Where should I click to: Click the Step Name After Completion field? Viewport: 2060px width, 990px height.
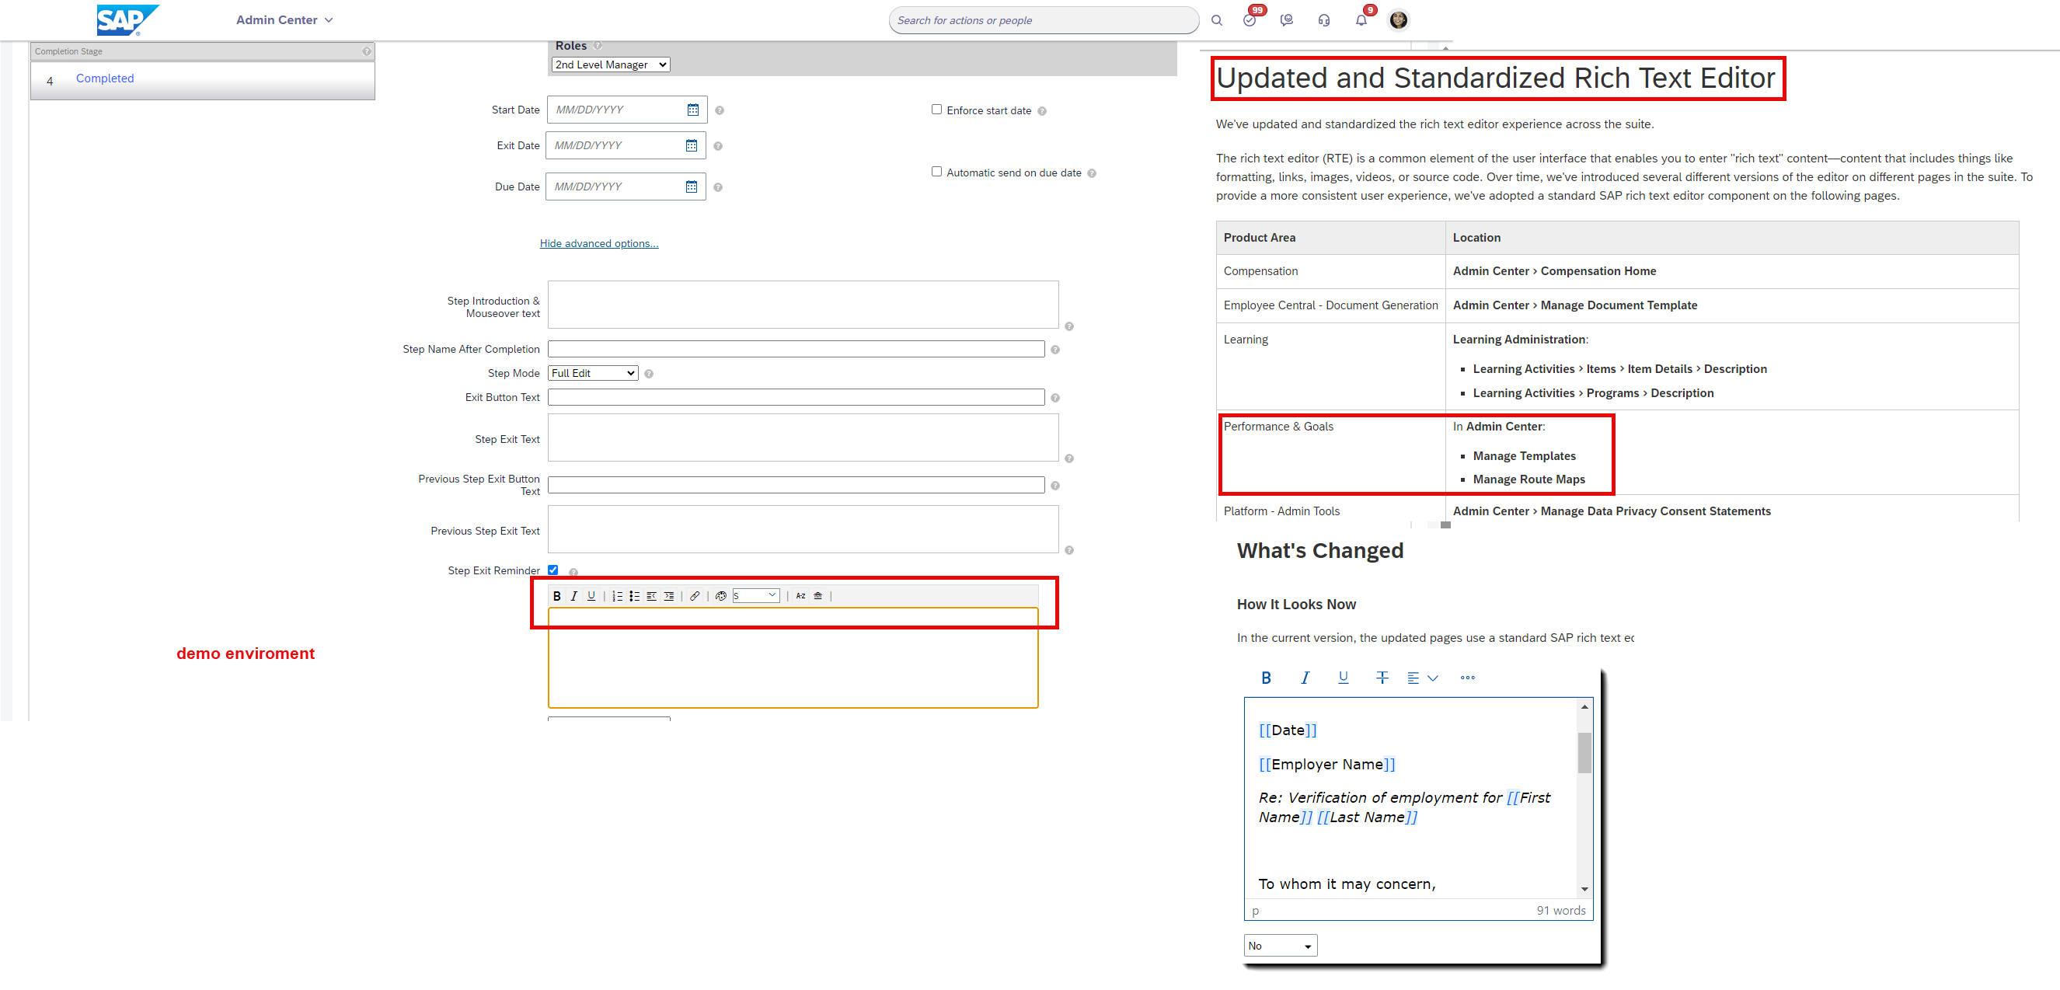click(x=796, y=350)
